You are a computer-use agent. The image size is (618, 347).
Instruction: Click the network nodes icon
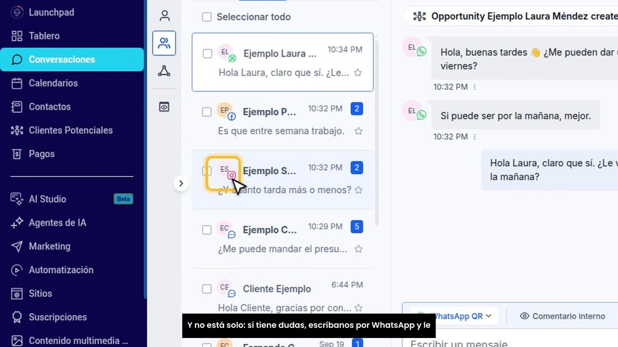point(165,71)
